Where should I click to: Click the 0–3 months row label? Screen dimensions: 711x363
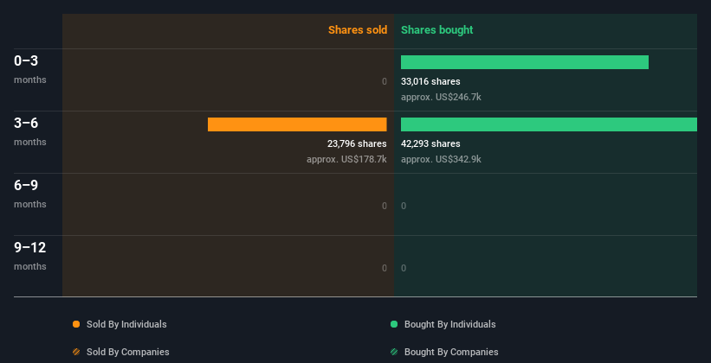(30, 69)
